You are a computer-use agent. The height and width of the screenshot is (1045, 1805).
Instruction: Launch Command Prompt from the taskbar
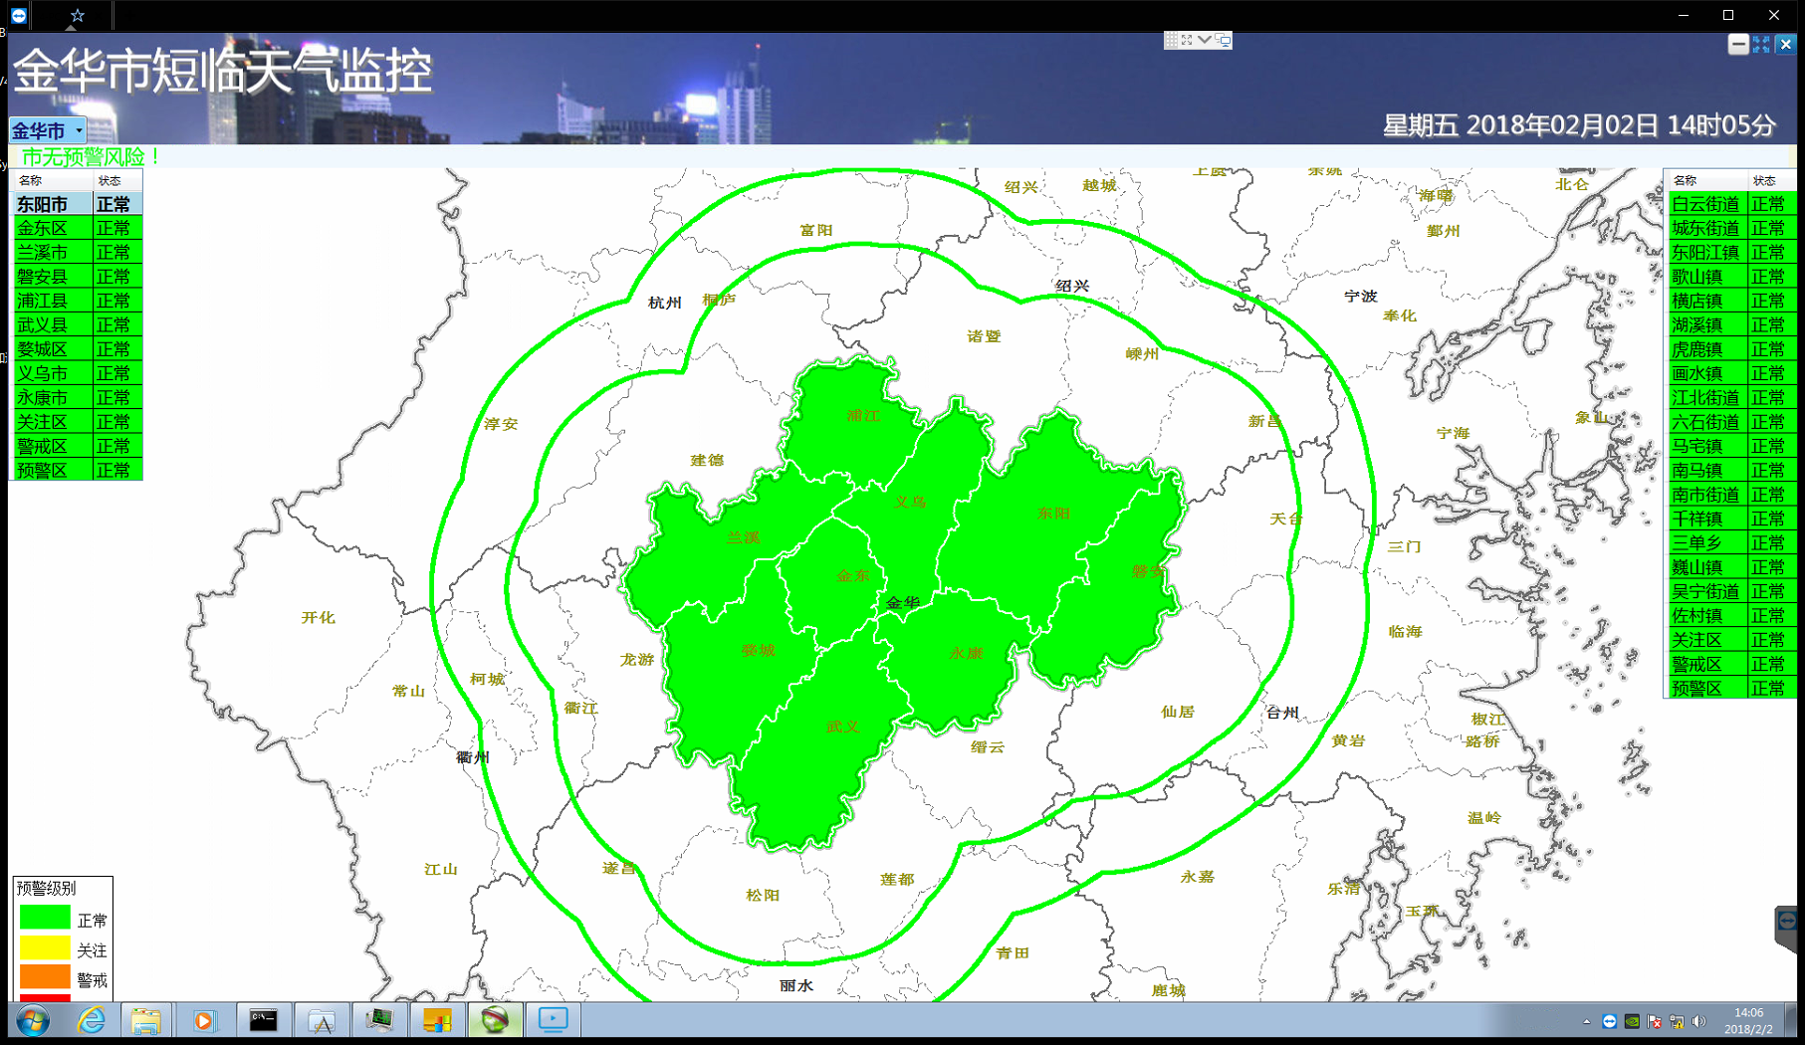tap(262, 1021)
